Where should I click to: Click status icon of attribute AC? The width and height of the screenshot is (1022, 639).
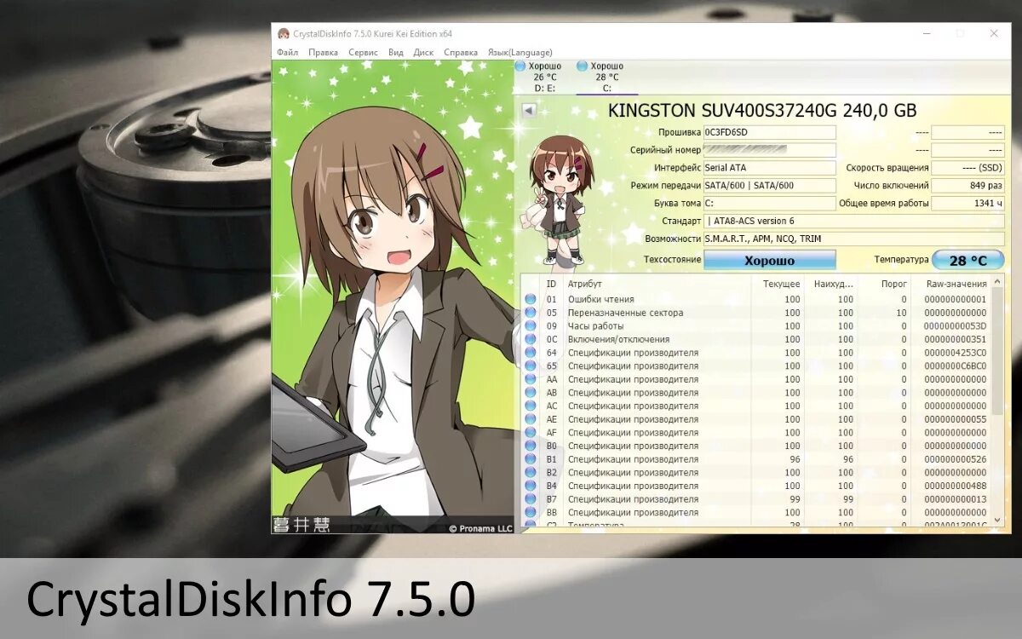pos(531,406)
